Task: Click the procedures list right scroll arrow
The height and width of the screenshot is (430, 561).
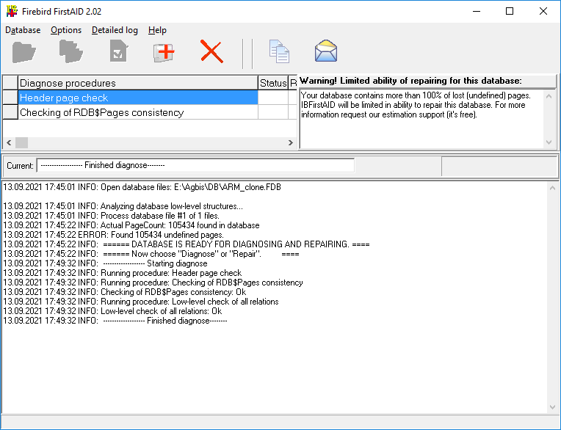Action: (x=291, y=142)
